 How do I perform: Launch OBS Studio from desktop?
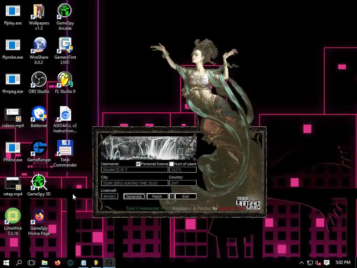point(39,83)
